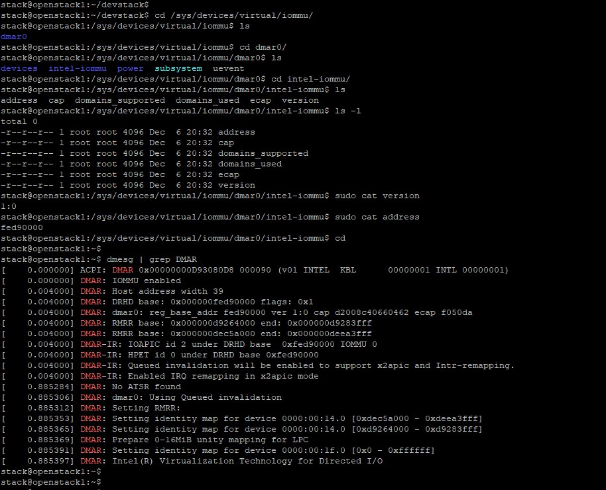This screenshot has height=490, width=606.
Task: Click the 'fed90000' address output line
Action: 22,227
